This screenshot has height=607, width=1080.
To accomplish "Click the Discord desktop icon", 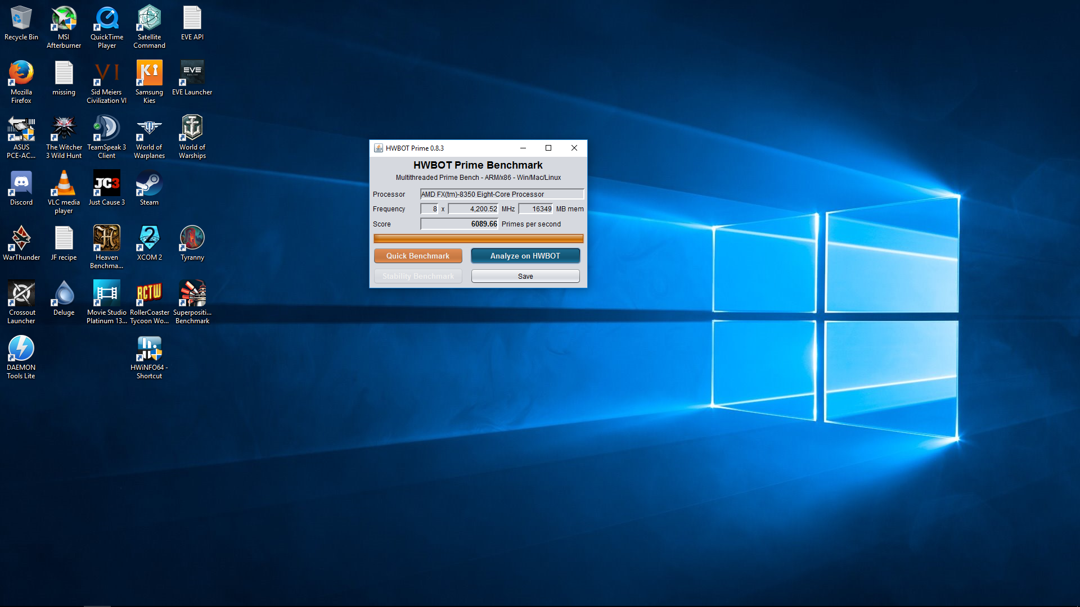I will 21,188.
